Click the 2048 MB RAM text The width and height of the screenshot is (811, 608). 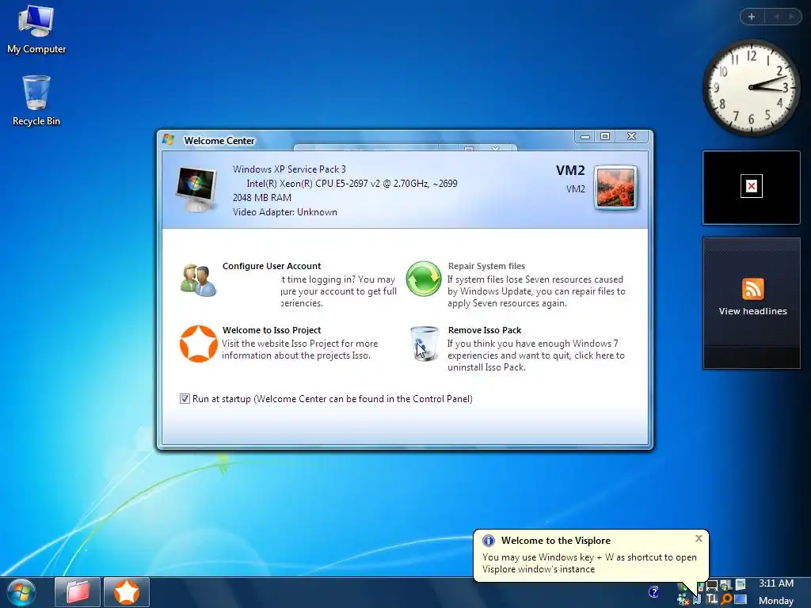point(261,197)
